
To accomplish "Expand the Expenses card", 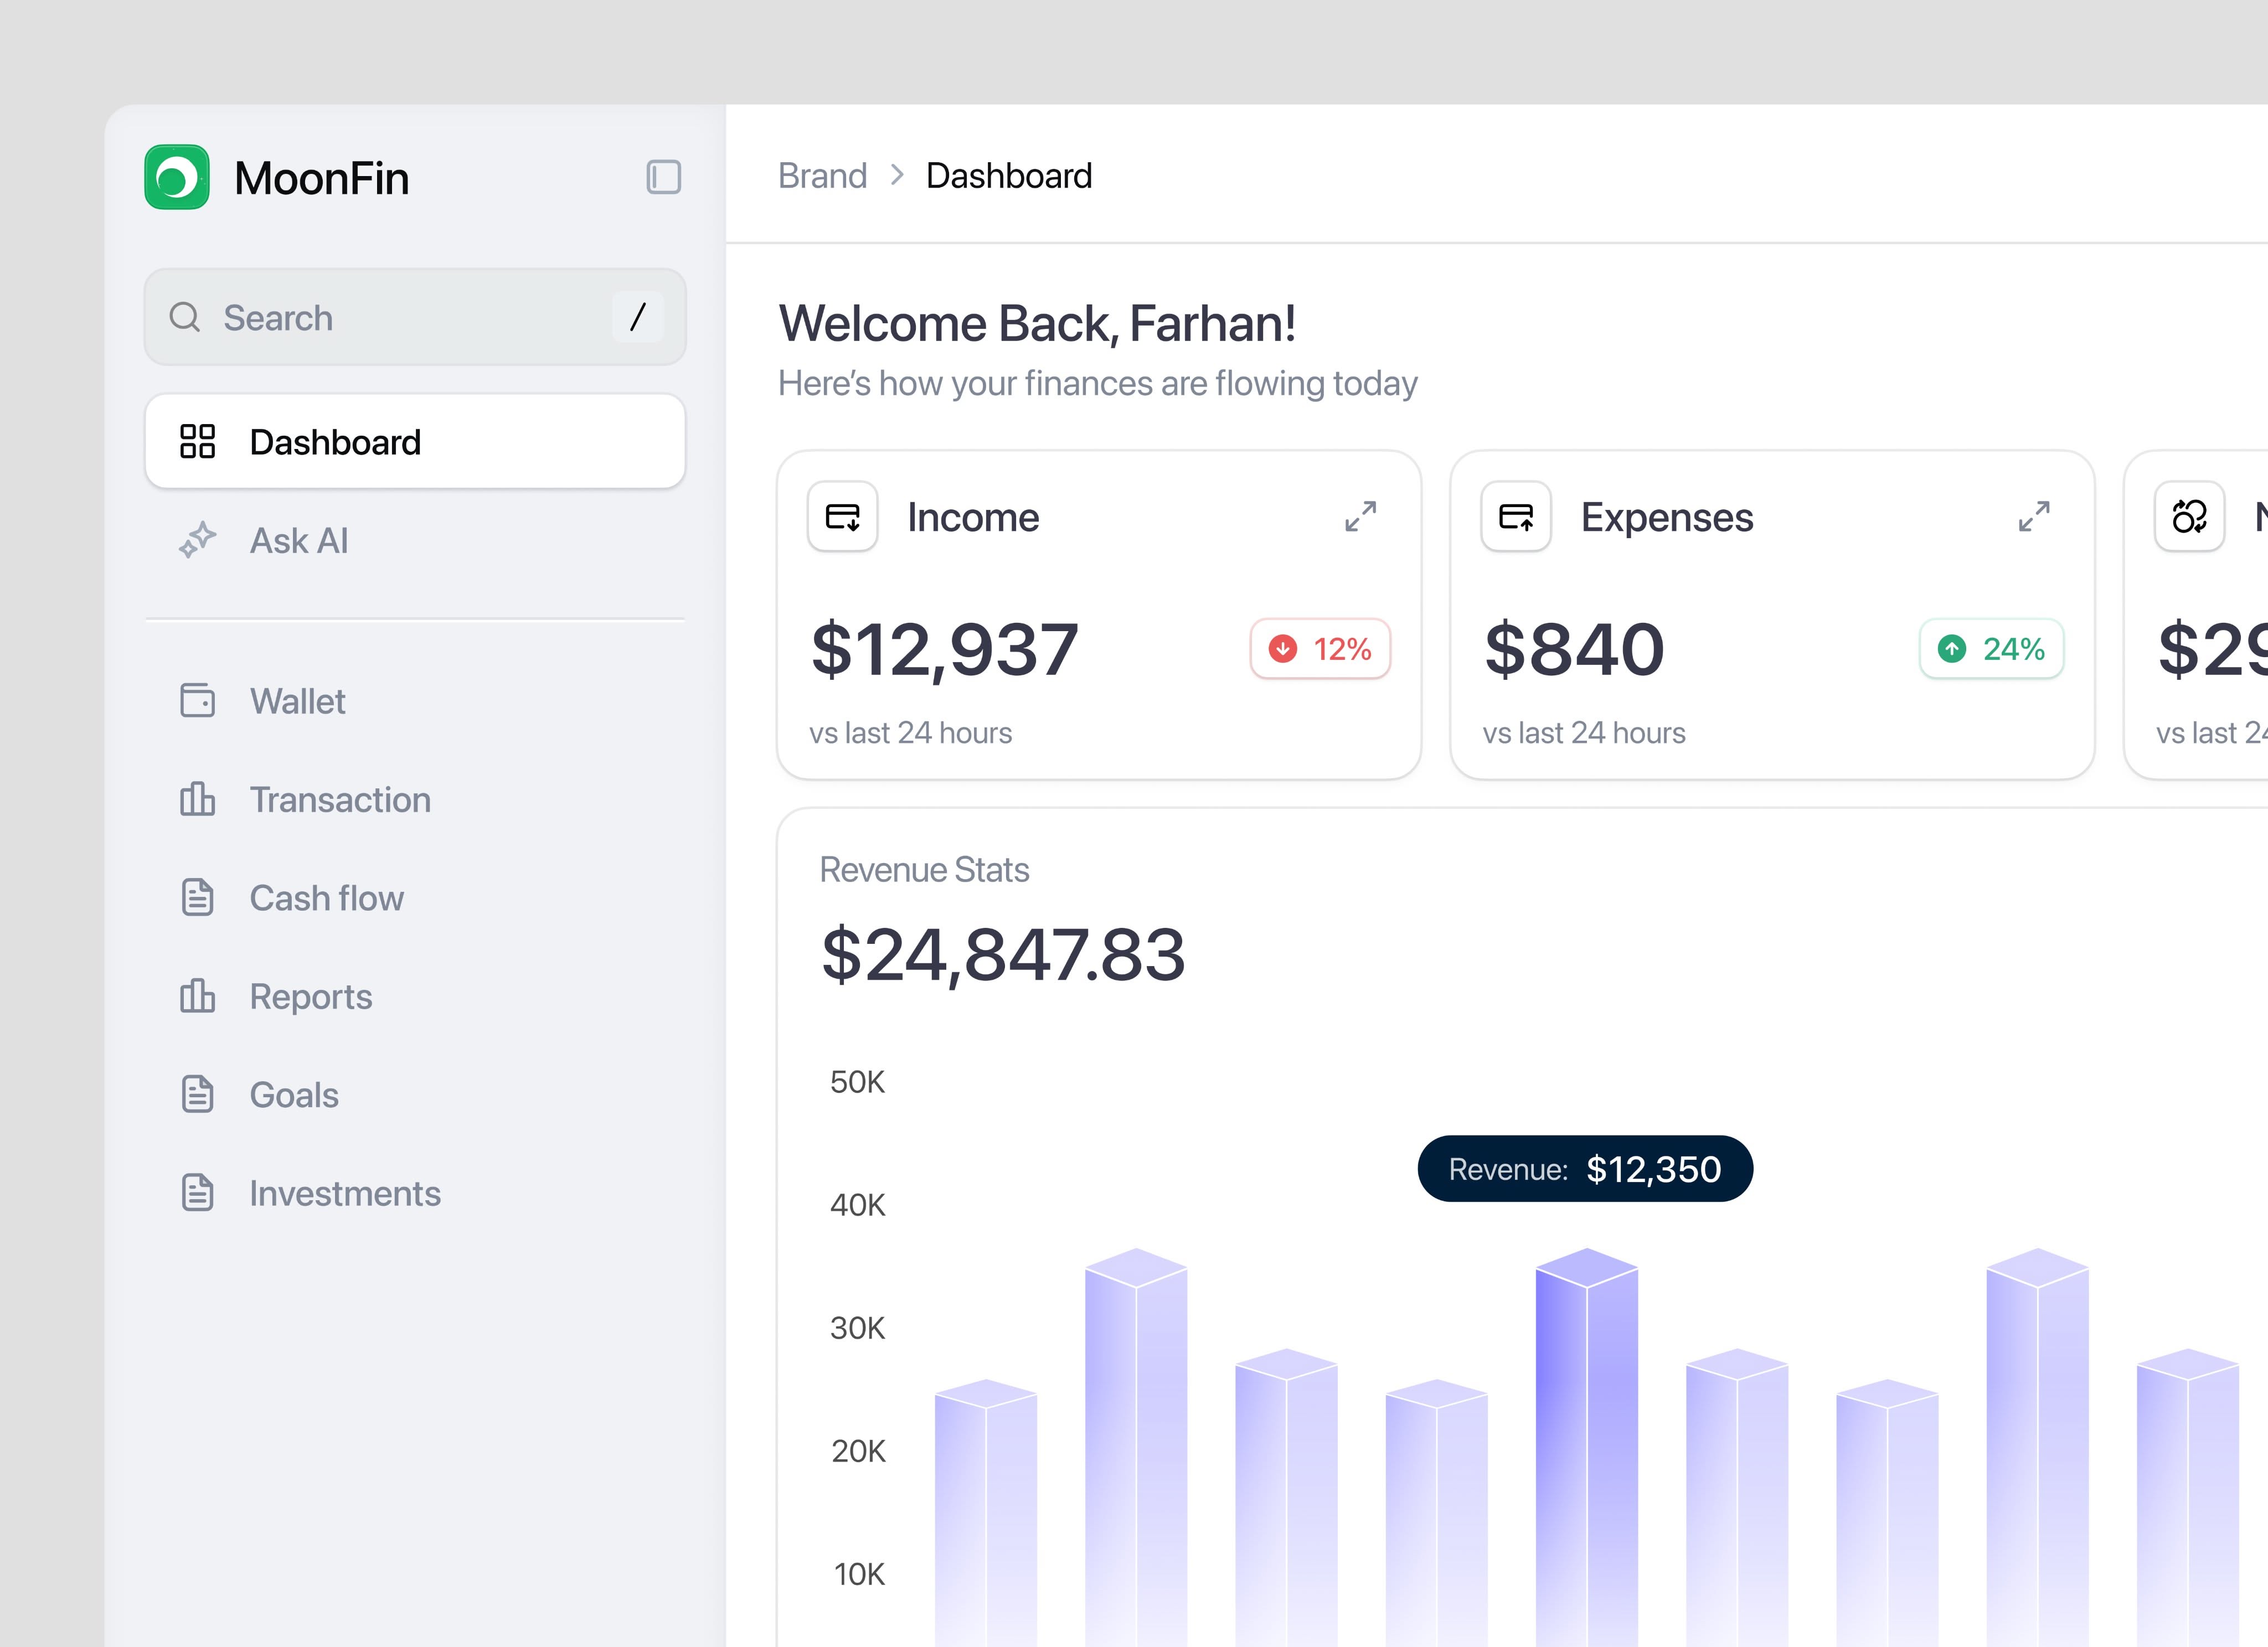I will point(2033,516).
